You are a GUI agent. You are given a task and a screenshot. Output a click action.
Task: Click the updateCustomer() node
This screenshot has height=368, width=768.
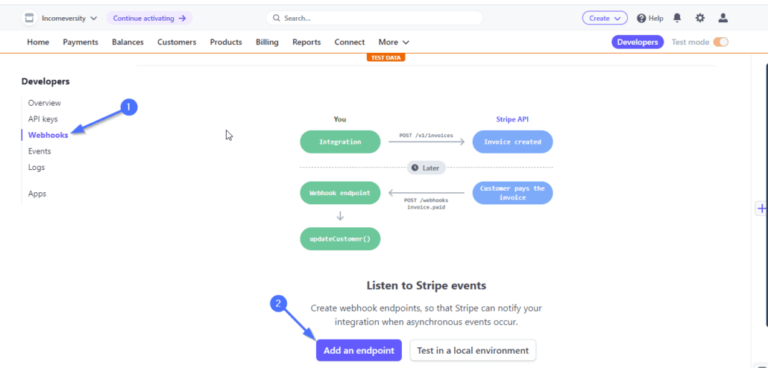point(340,239)
